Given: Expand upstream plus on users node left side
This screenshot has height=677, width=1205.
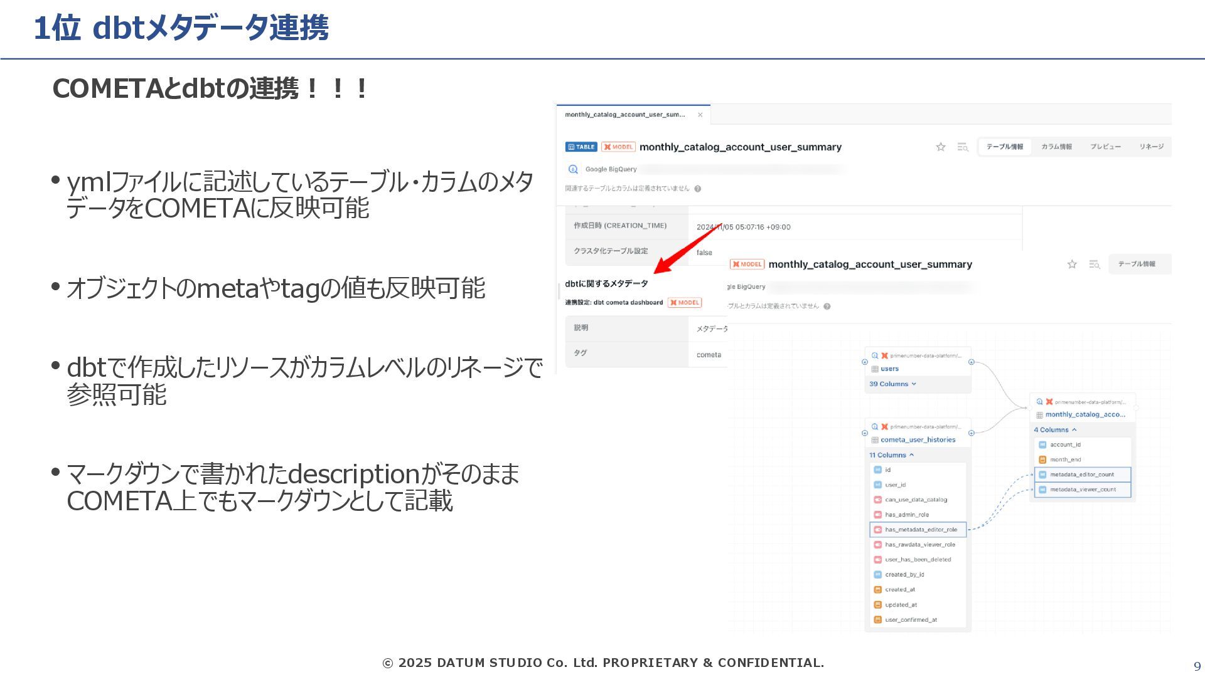Looking at the screenshot, I should pos(865,362).
